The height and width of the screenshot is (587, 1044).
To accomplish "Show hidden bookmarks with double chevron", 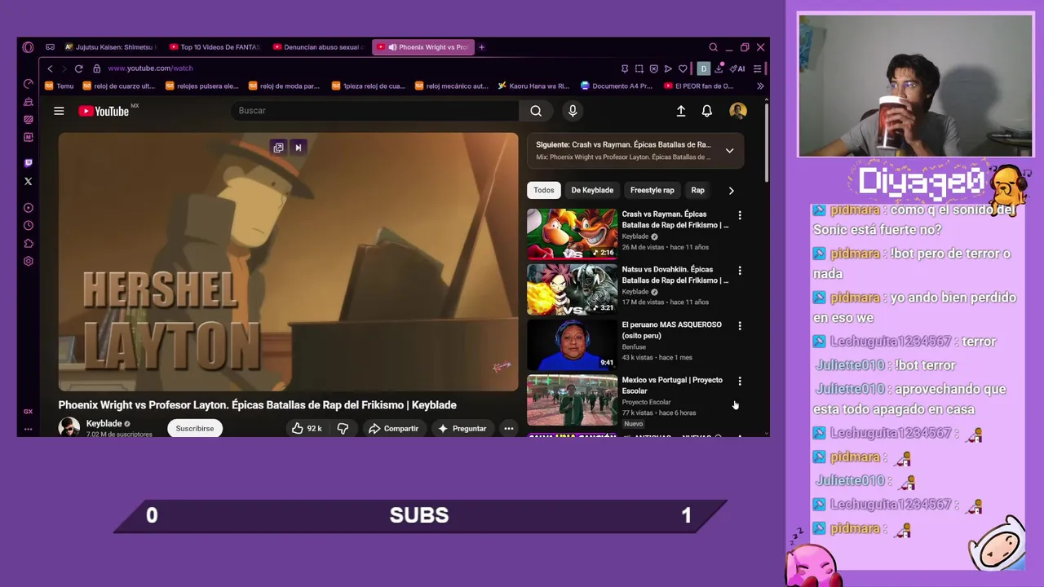I will pos(760,86).
